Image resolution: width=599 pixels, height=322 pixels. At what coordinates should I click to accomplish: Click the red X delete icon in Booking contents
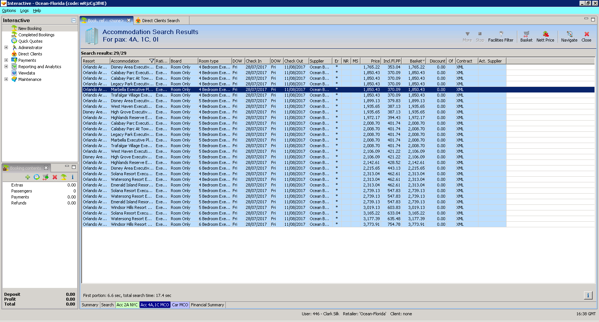coord(55,177)
